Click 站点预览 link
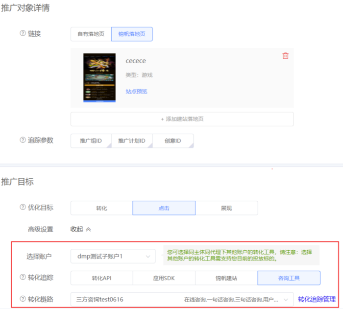 pos(136,92)
